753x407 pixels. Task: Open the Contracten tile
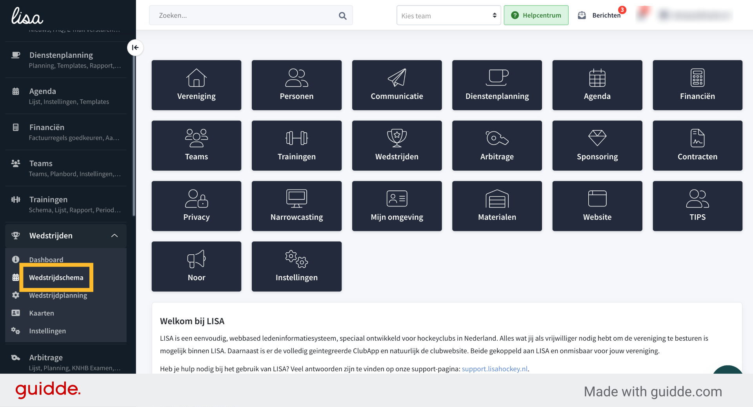697,145
